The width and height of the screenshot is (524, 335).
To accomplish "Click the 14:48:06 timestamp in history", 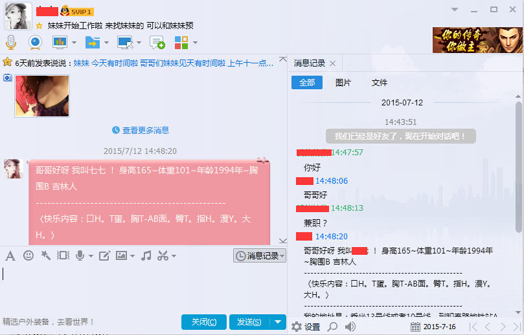I will 332,181.
